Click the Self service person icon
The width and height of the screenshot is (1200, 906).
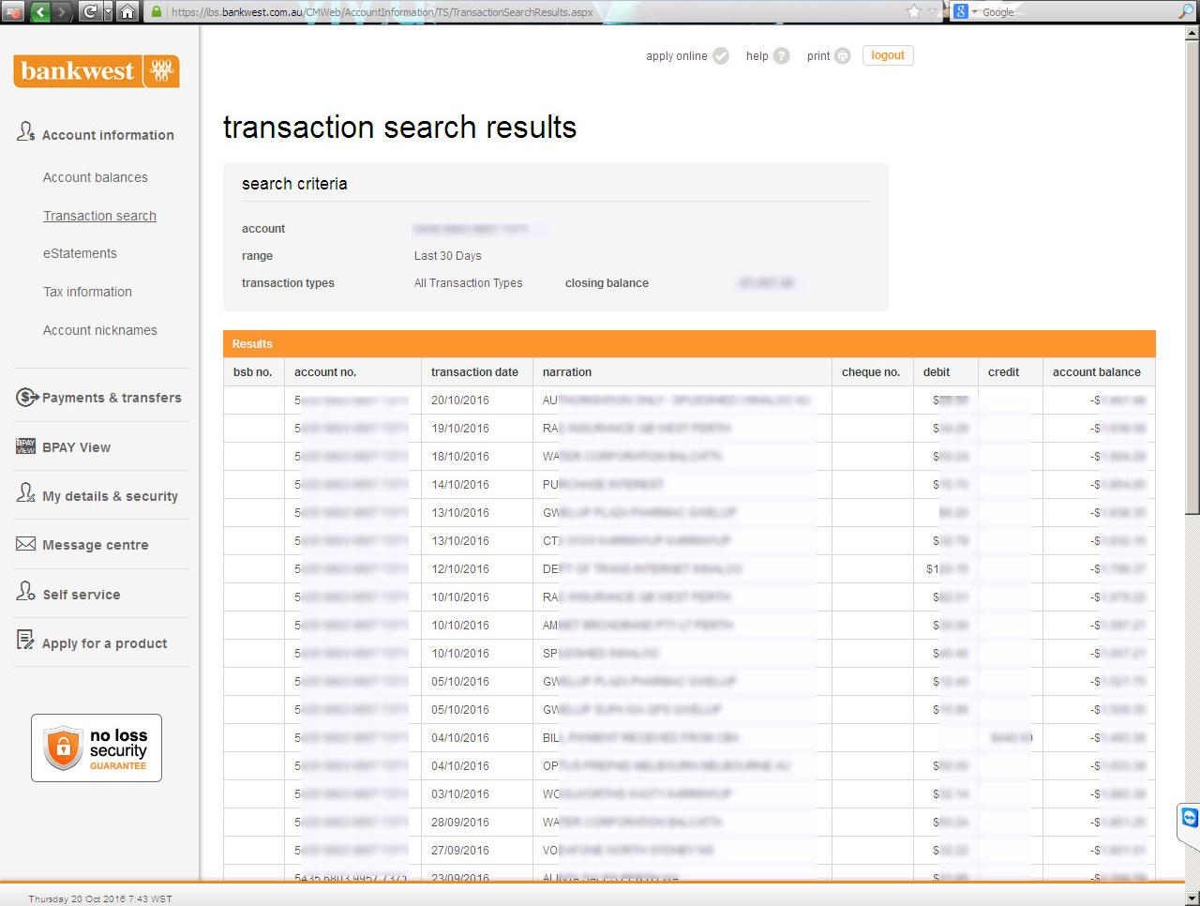tap(25, 591)
